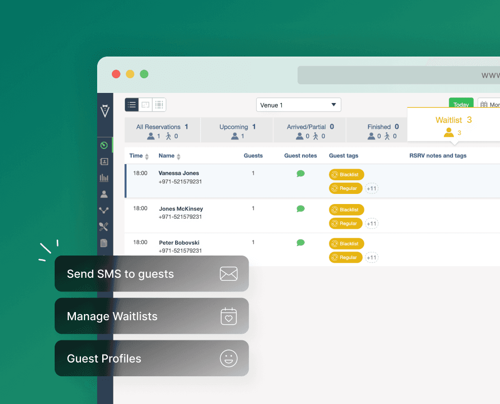
Task: Open the reservations clock icon in the sidebar
Action: (x=104, y=145)
